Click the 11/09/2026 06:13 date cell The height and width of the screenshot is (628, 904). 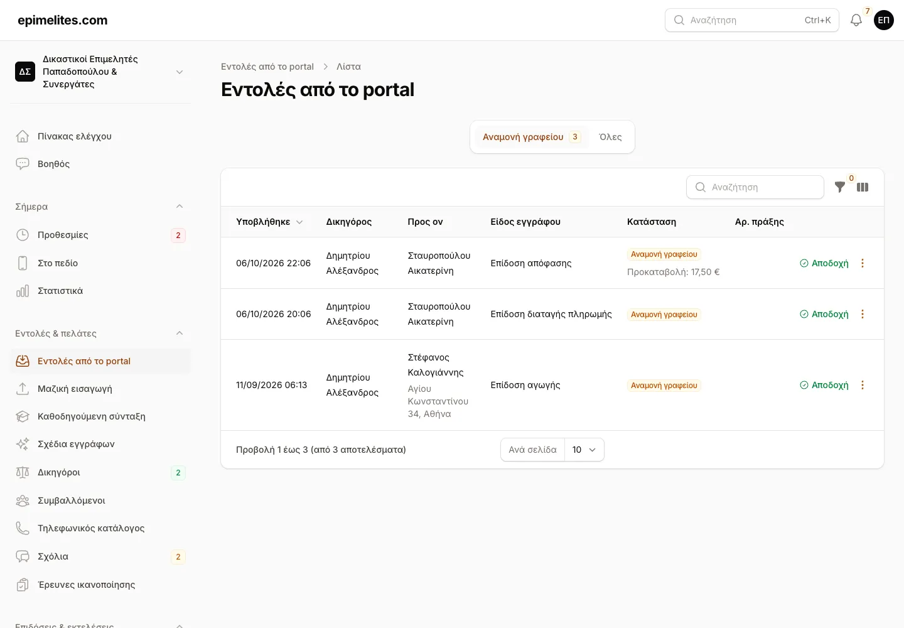[x=272, y=385]
